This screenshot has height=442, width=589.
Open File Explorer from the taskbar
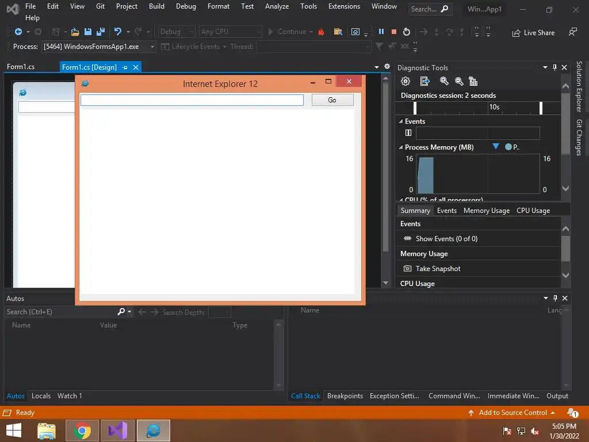point(47,430)
